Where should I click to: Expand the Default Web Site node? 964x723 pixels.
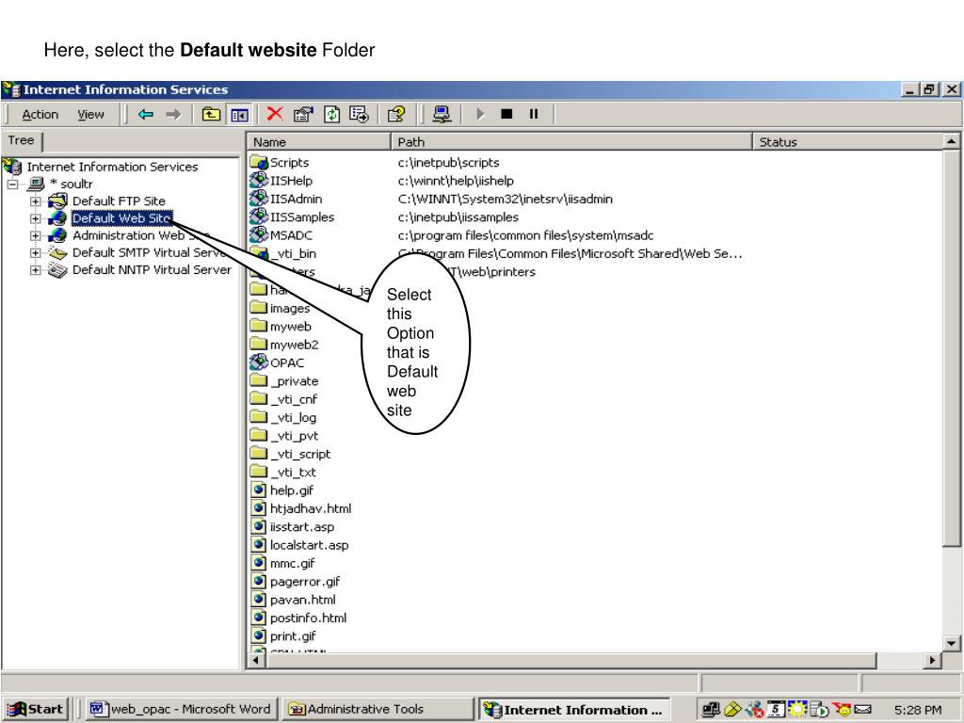[36, 218]
